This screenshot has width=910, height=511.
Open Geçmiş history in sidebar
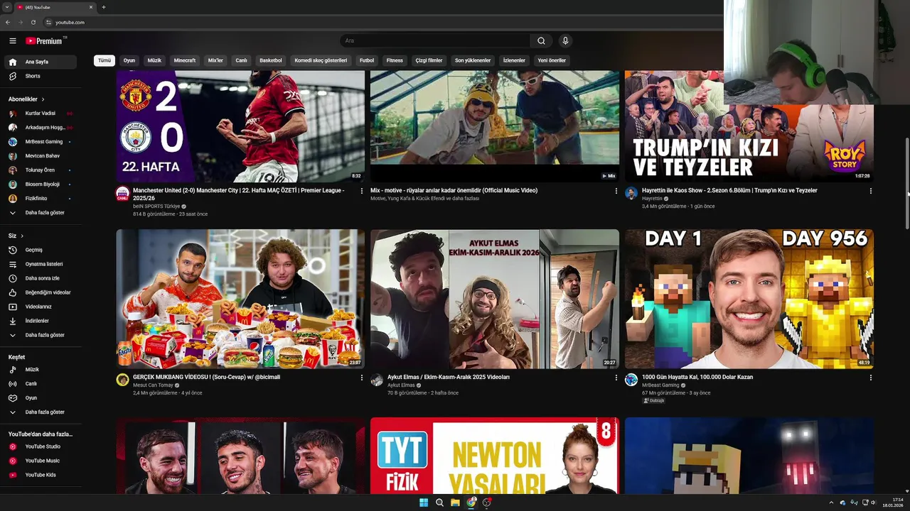pyautogui.click(x=41, y=250)
